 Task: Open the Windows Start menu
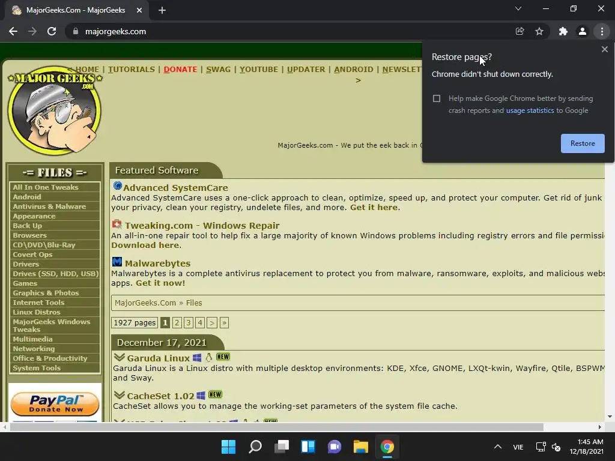click(x=228, y=447)
